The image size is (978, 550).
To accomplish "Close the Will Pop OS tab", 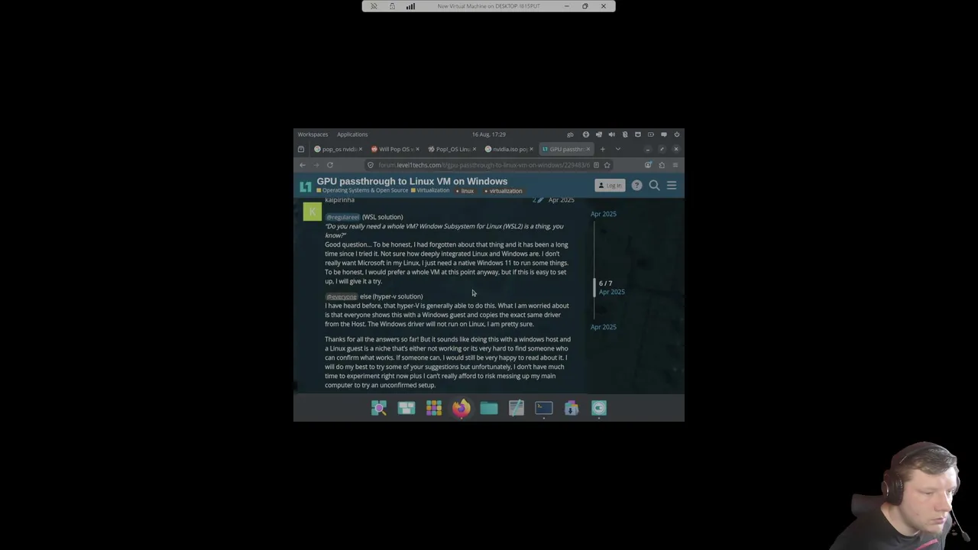I will 418,149.
